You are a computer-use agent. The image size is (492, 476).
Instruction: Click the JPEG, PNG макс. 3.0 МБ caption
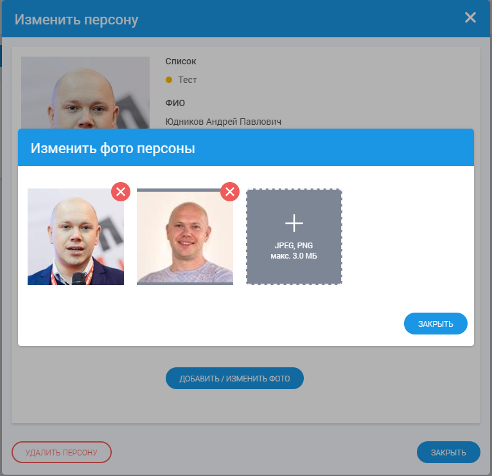[294, 251]
